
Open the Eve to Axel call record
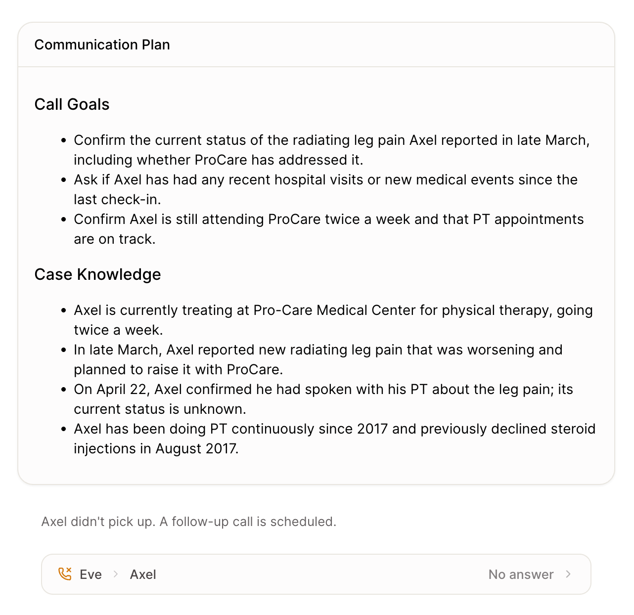pyautogui.click(x=316, y=574)
